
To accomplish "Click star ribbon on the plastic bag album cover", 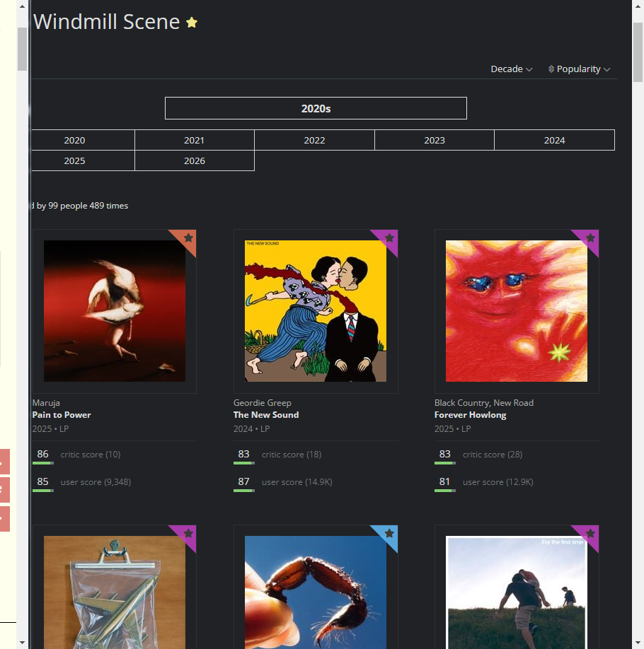I will coord(188,534).
